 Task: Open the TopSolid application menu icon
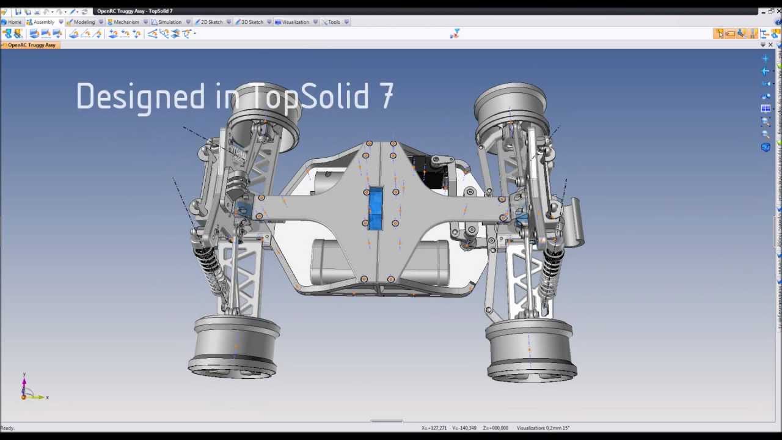4,12
